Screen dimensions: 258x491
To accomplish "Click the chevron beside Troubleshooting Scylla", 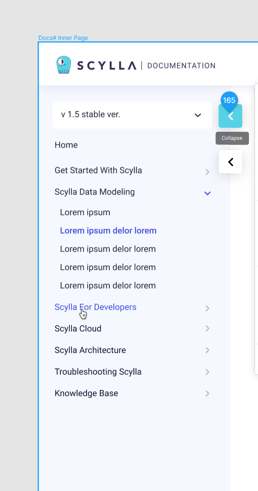I will (207, 372).
